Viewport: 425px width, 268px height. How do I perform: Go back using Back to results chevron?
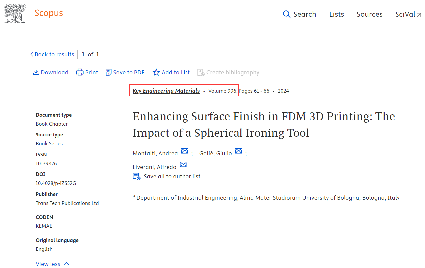coord(32,54)
